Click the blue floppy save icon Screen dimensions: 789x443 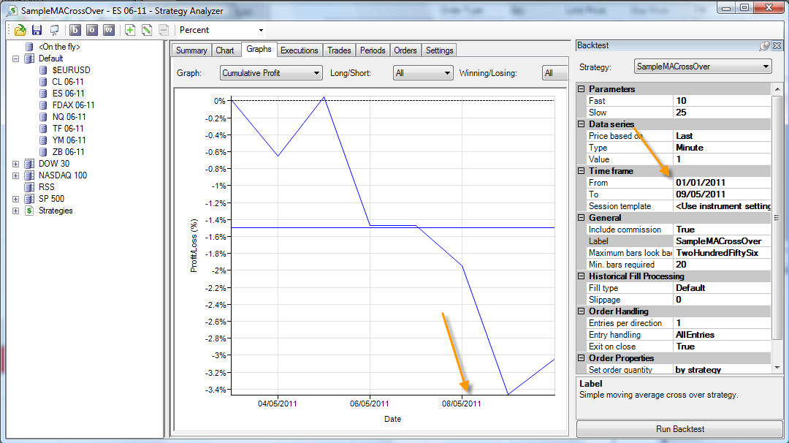[x=37, y=30]
